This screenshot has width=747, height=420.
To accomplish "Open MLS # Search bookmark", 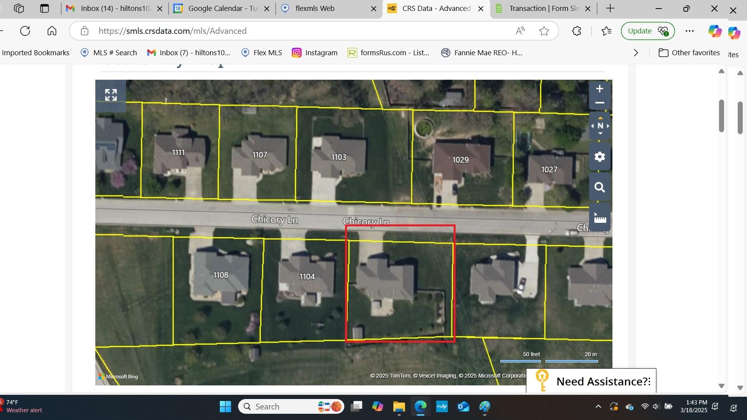I will [x=109, y=53].
